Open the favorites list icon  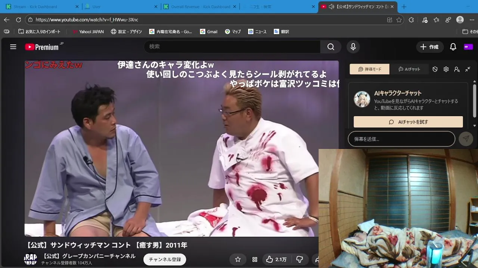coord(437,20)
